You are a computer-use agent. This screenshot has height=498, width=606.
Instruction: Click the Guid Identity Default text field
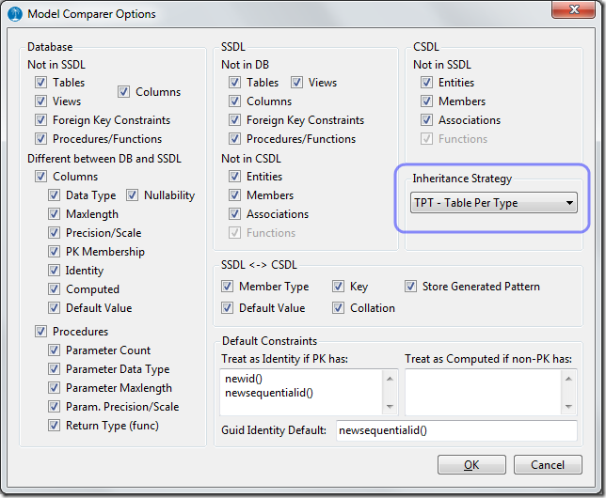455,430
